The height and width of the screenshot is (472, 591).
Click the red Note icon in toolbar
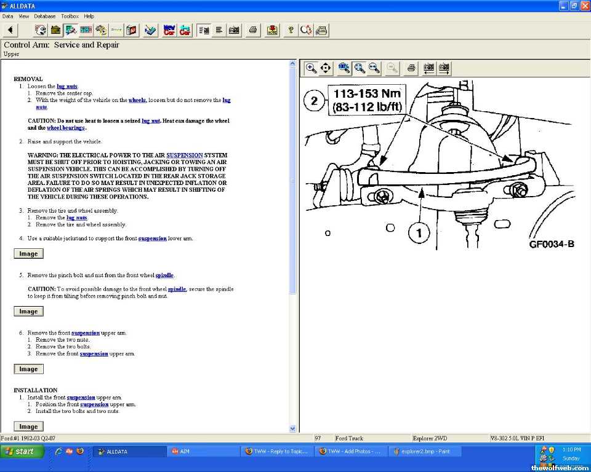[x=272, y=29]
